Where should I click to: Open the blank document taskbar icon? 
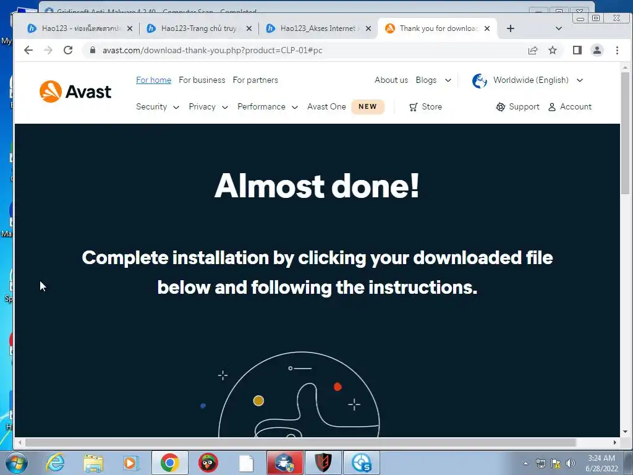point(246,463)
